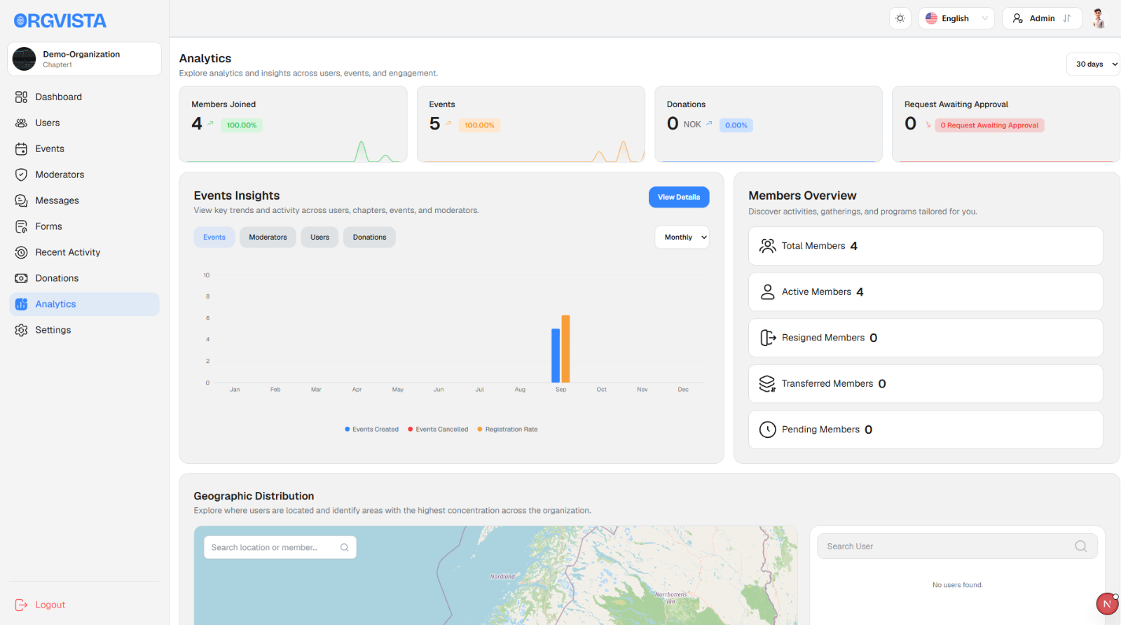Viewport: 1121px width, 625px height.
Task: Switch to the Donations insights tab
Action: (369, 237)
